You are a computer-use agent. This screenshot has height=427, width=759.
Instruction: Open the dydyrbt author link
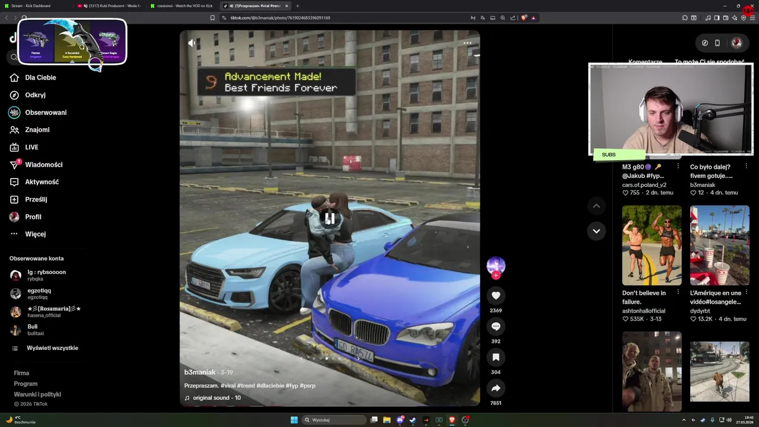click(x=701, y=311)
